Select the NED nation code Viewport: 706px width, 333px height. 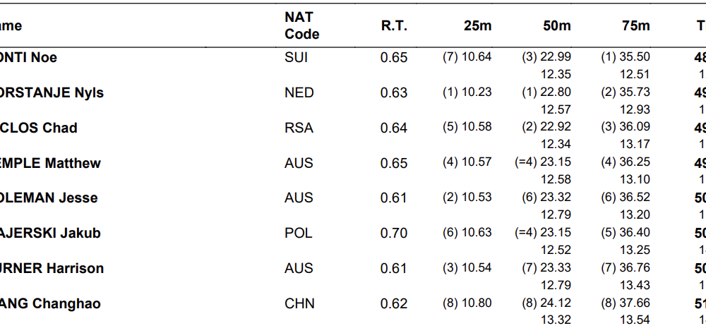click(299, 93)
